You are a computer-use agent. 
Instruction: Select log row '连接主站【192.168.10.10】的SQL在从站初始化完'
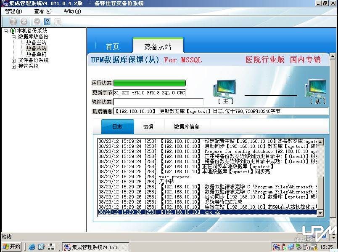207,207
